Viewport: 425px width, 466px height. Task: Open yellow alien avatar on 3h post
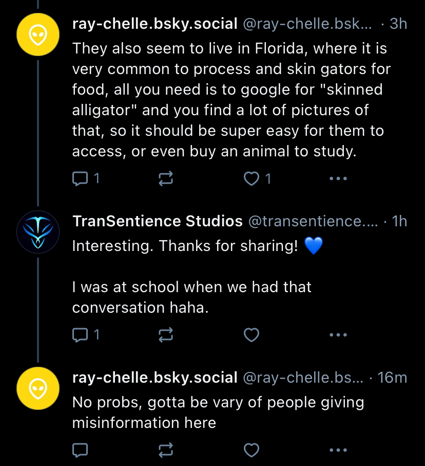point(38,34)
